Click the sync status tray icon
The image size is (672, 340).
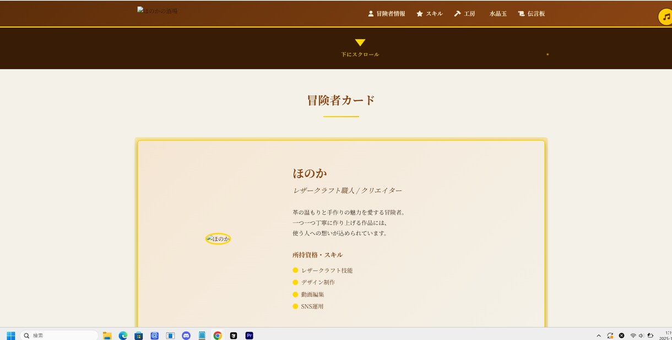(x=610, y=336)
